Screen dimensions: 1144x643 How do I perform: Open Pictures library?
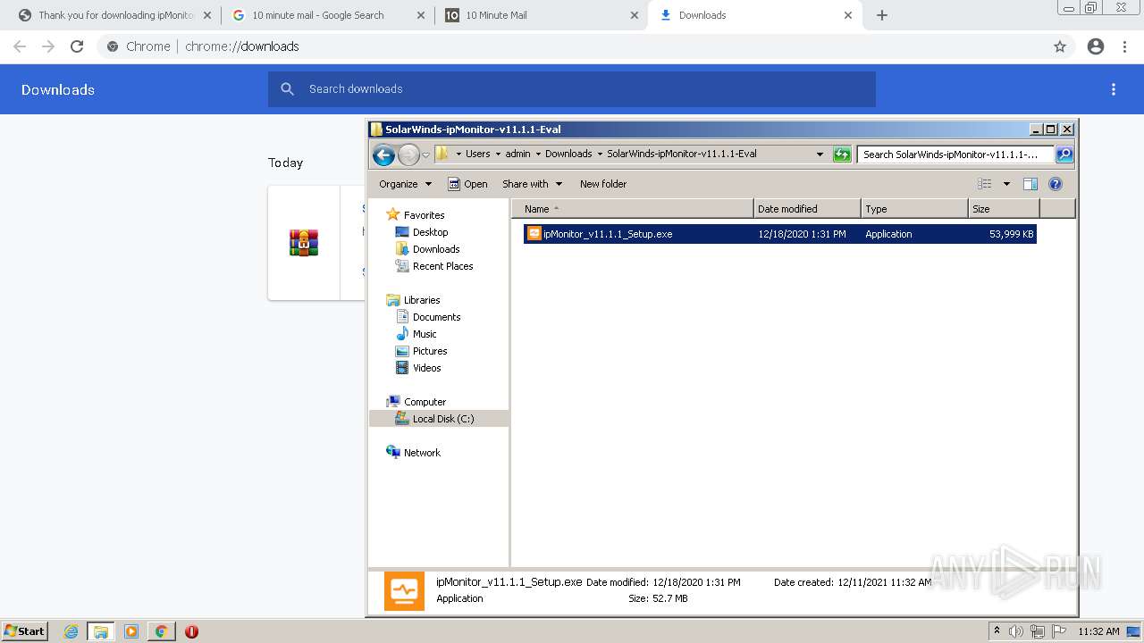click(x=430, y=351)
